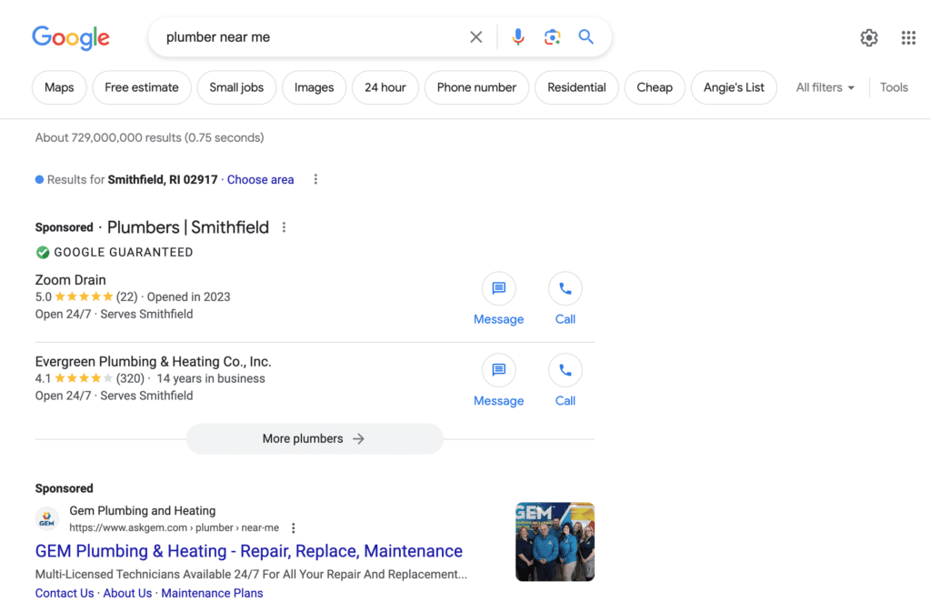Viewport: 931px width, 602px height.
Task: Click the Message icon for Zoom Drain
Action: [498, 288]
